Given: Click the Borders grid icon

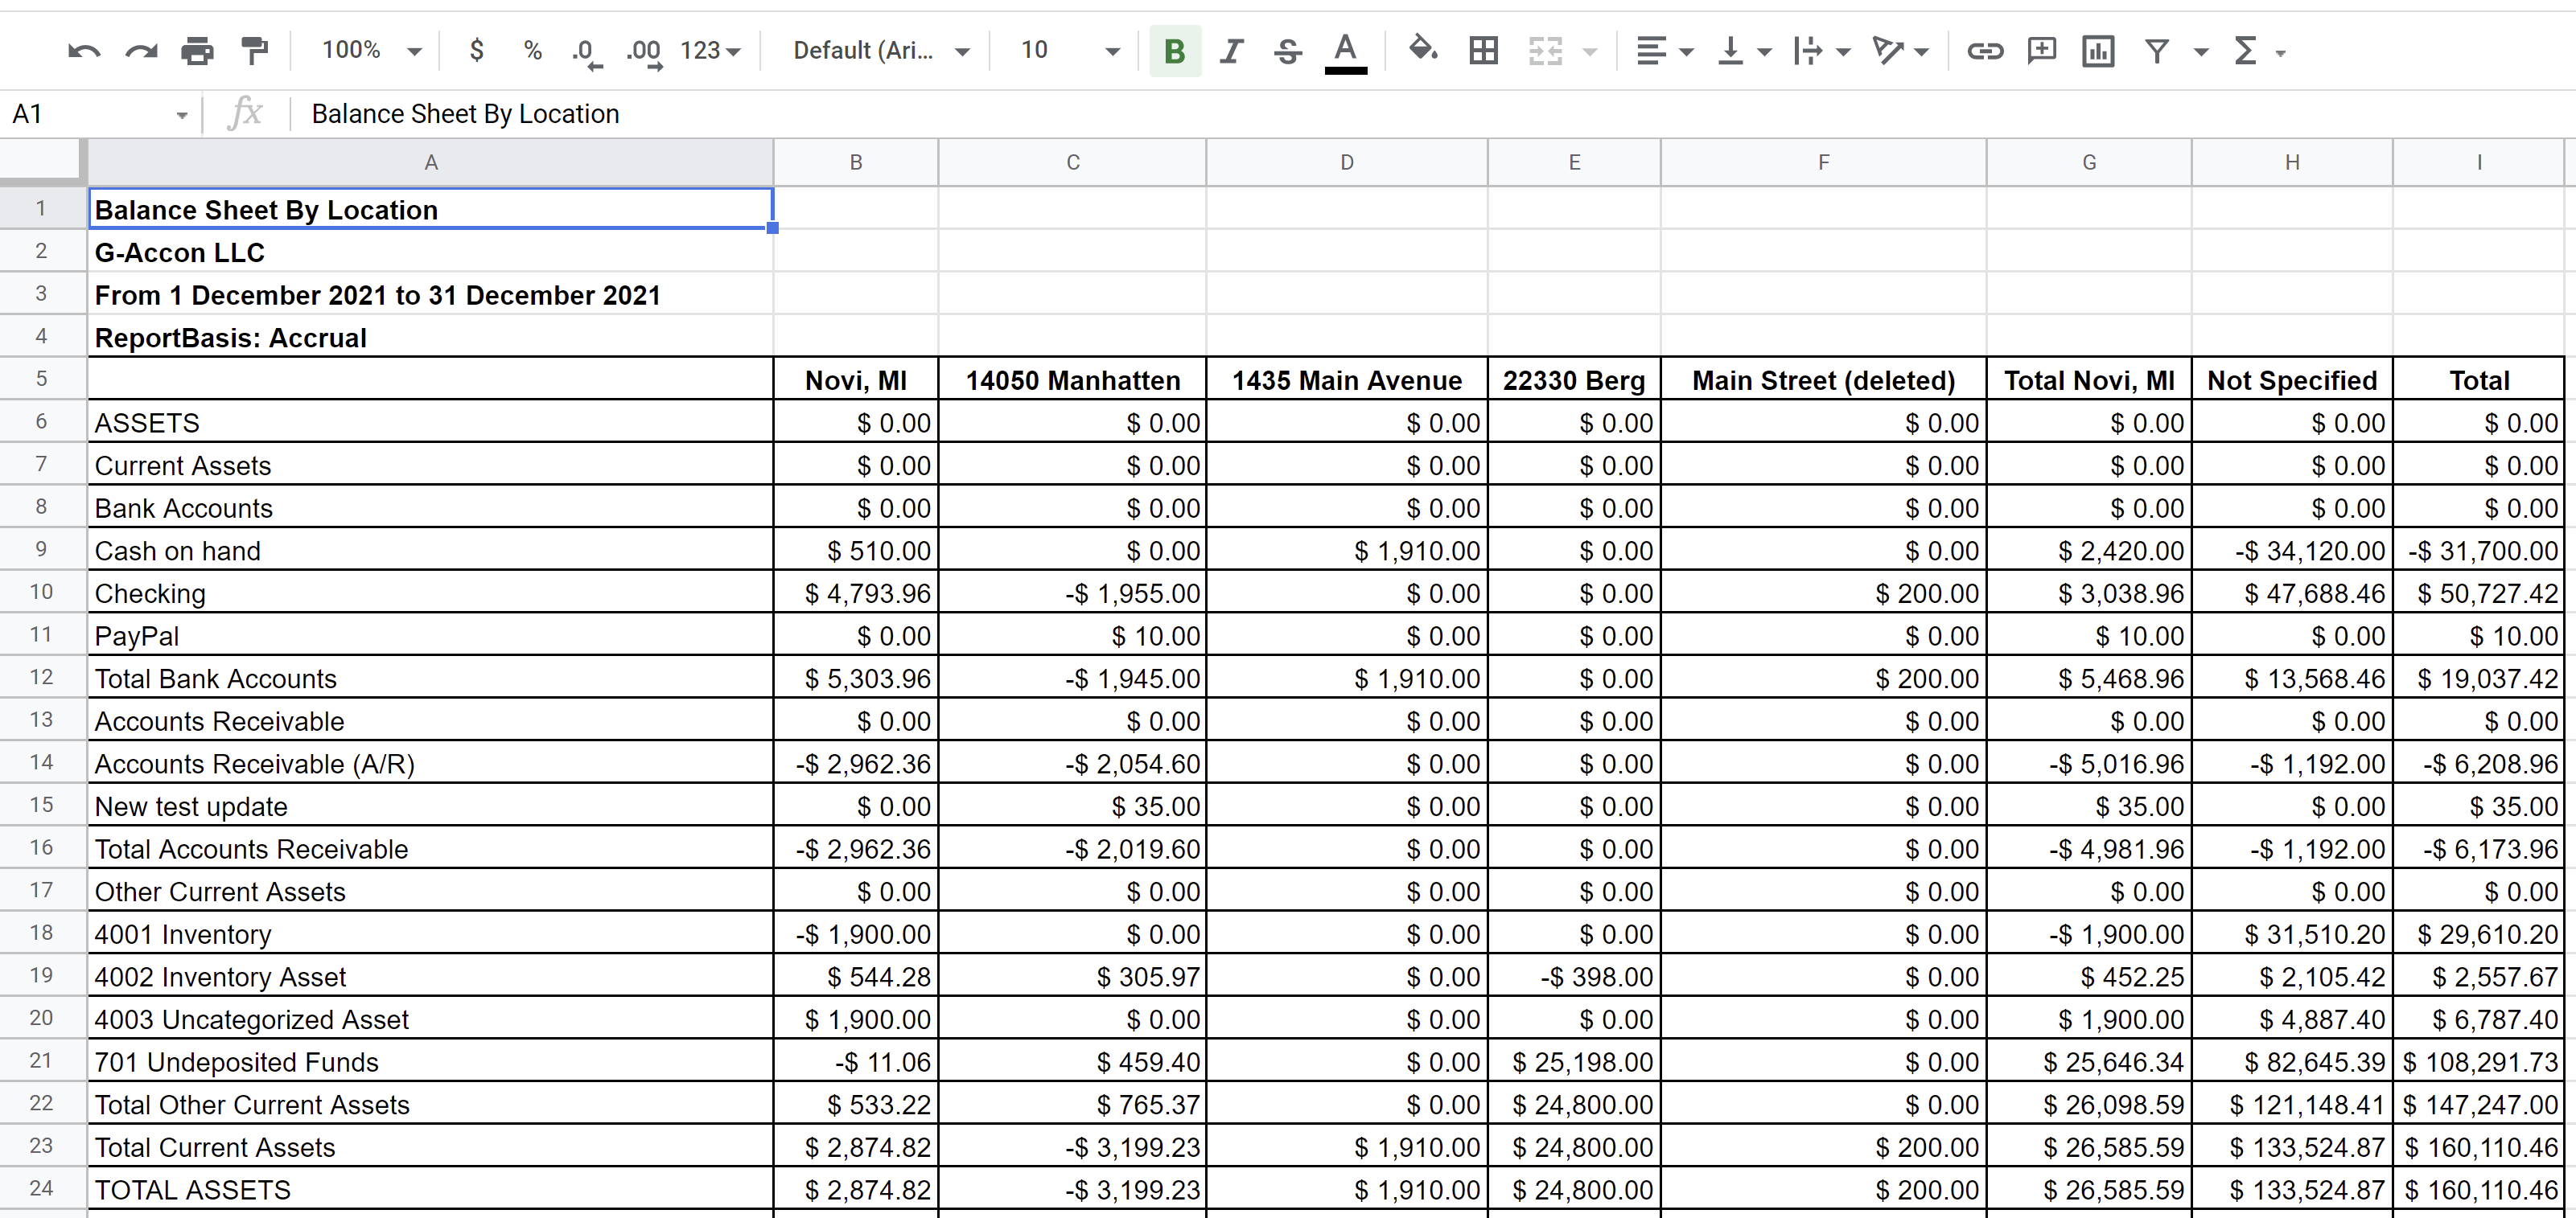Looking at the screenshot, I should (x=1483, y=51).
